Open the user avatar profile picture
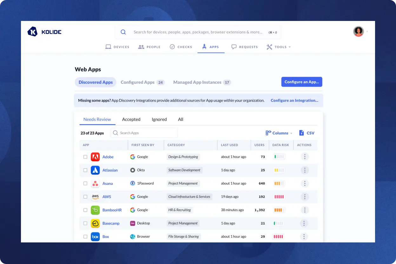The width and height of the screenshot is (396, 264). (359, 31)
